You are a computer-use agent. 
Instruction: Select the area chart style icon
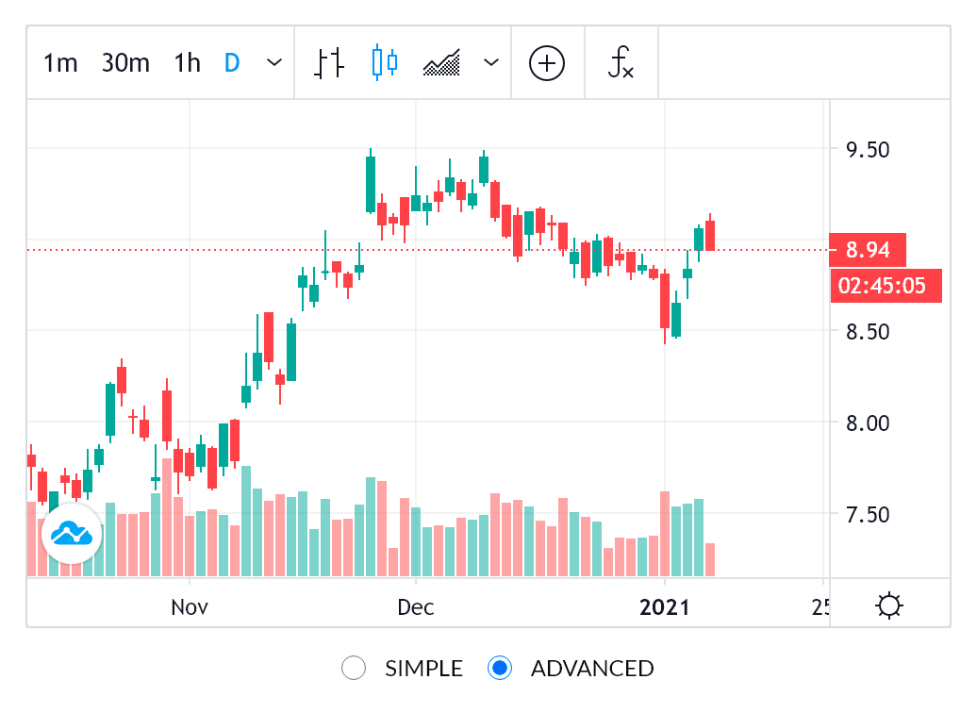pyautogui.click(x=441, y=63)
